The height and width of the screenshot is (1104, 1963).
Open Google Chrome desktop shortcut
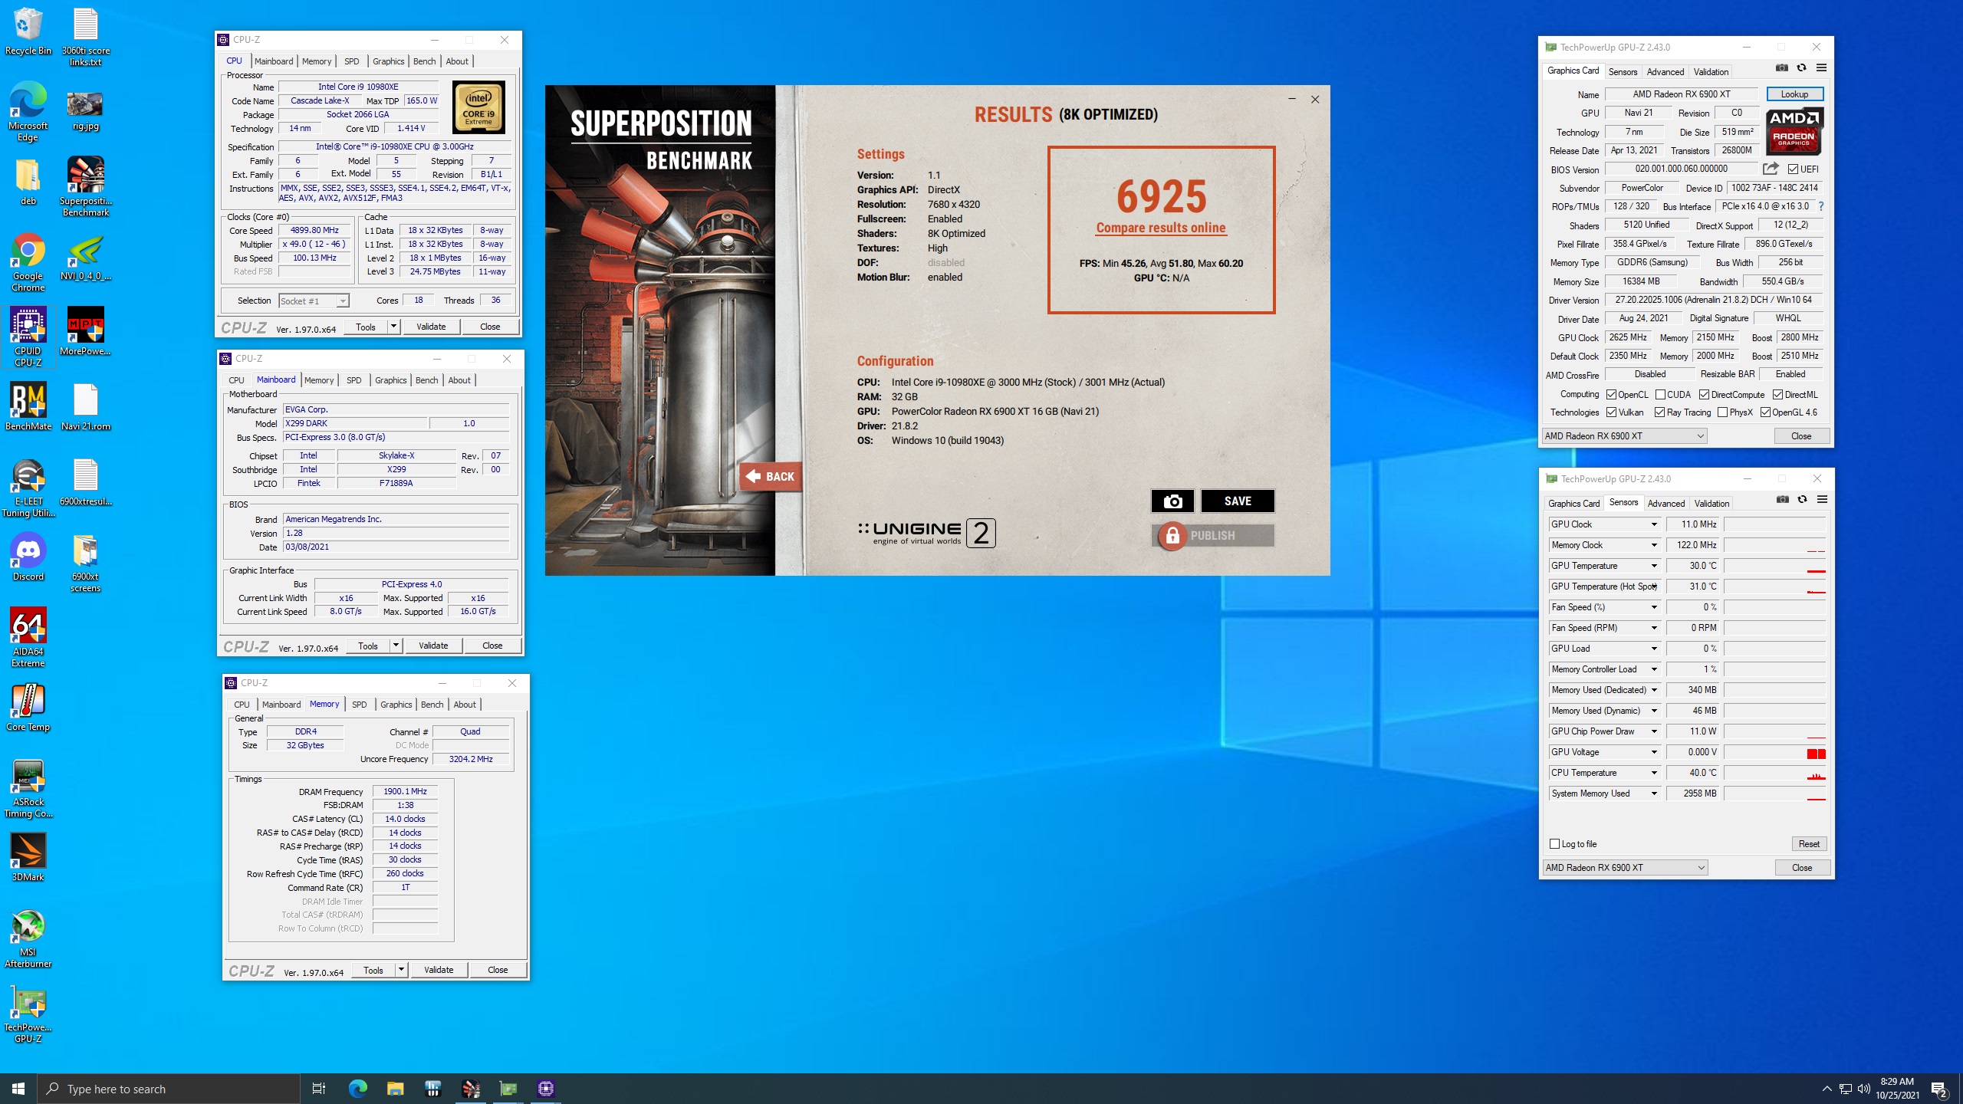click(28, 261)
